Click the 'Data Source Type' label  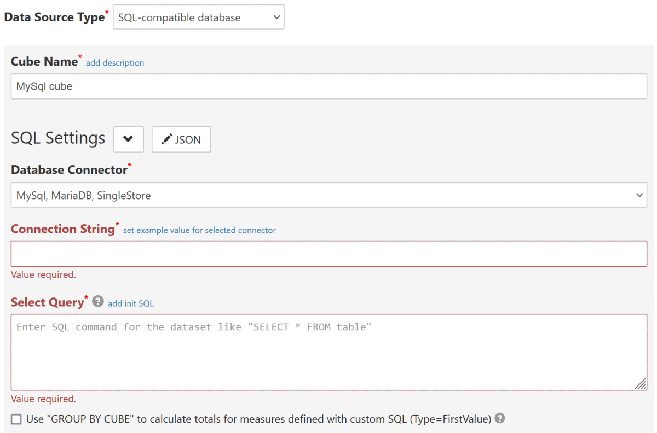click(54, 17)
